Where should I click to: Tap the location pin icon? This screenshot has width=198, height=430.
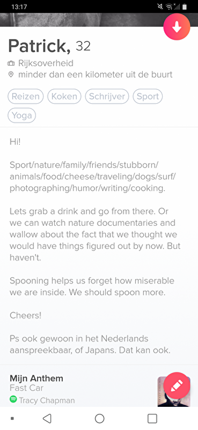[x=11, y=75]
